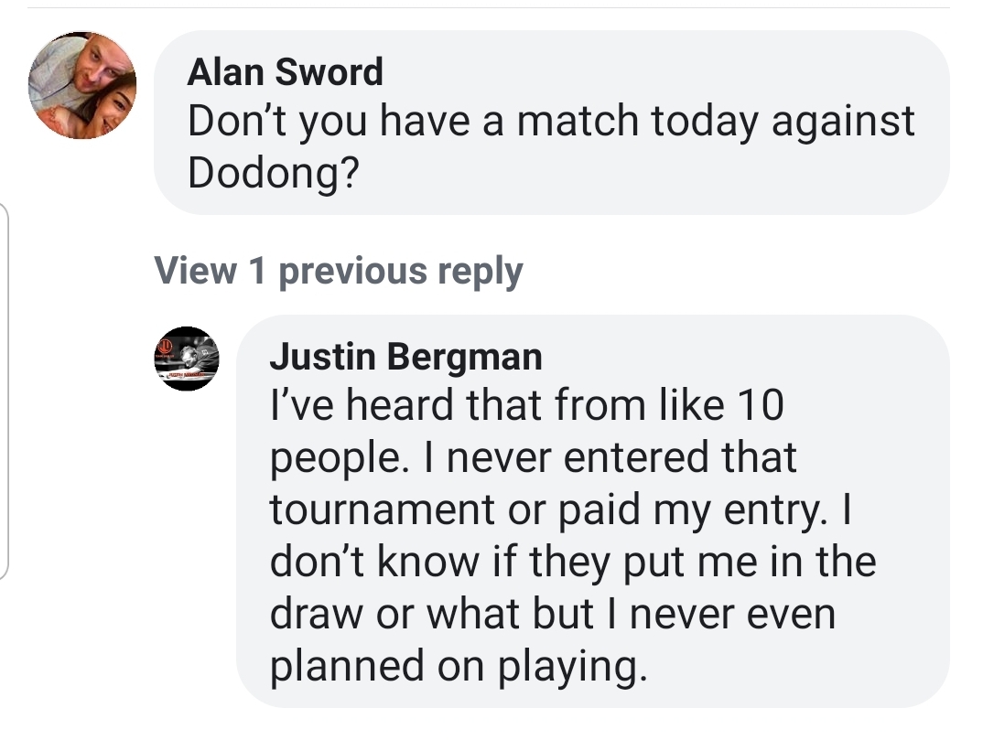Click "I've heard that from like 10" line
The width and height of the screenshot is (983, 740).
click(x=526, y=405)
